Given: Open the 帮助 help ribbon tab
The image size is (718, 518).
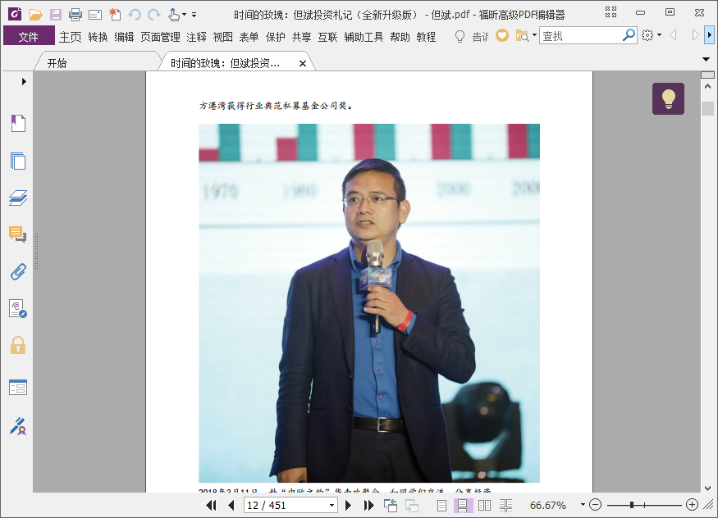Looking at the screenshot, I should pyautogui.click(x=400, y=37).
